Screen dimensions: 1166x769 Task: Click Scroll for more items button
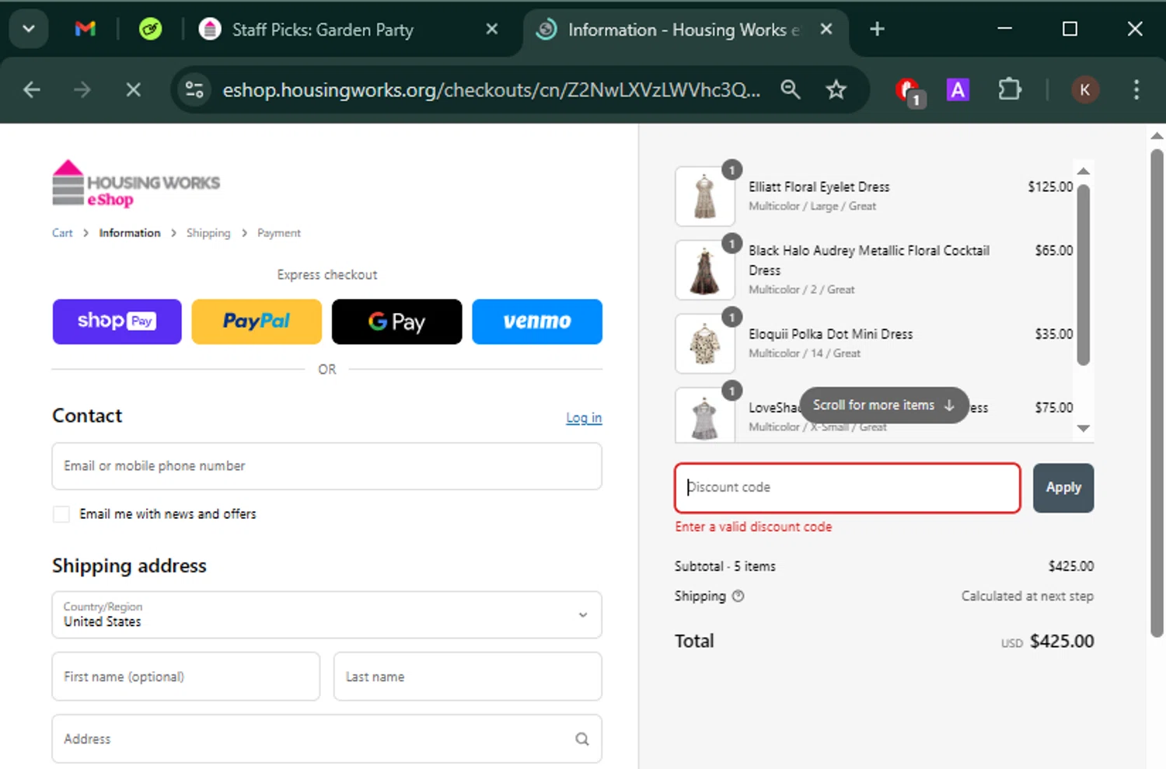tap(884, 405)
